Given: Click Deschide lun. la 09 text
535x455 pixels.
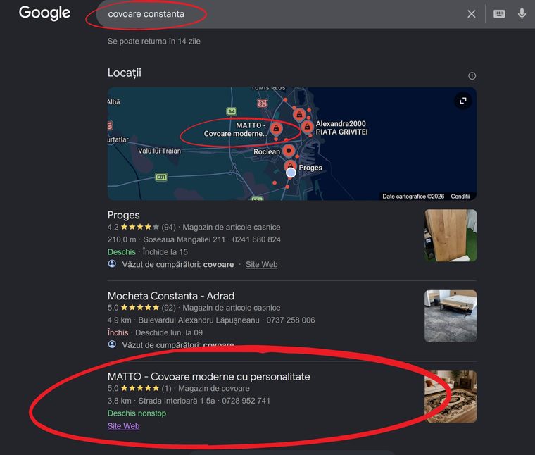Looking at the screenshot, I should click(x=169, y=332).
